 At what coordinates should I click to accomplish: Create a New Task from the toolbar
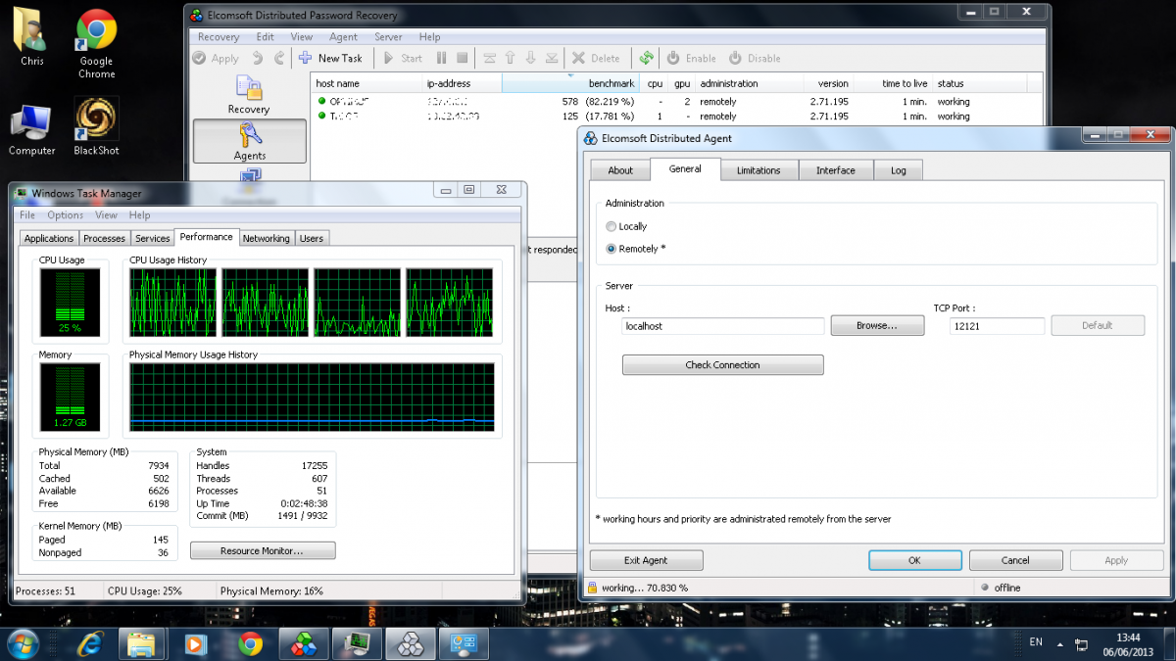[x=331, y=58]
